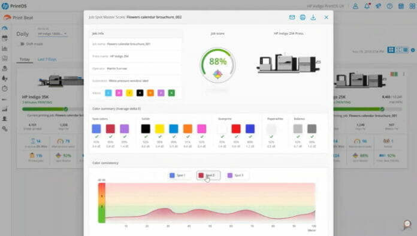
Task: Open the notifications bell
Action: [367, 6]
